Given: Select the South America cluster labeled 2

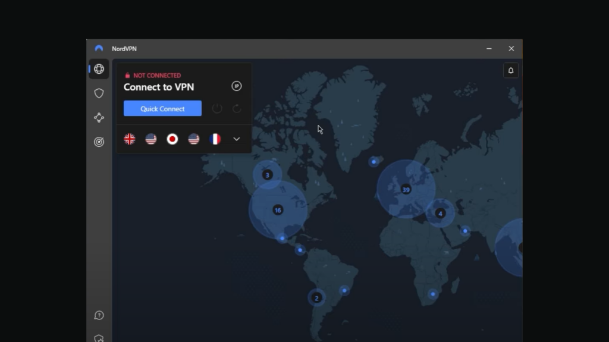Looking at the screenshot, I should (316, 298).
